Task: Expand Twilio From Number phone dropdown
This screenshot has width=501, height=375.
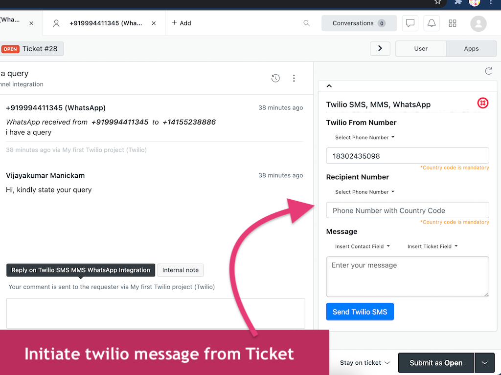Action: pyautogui.click(x=364, y=138)
